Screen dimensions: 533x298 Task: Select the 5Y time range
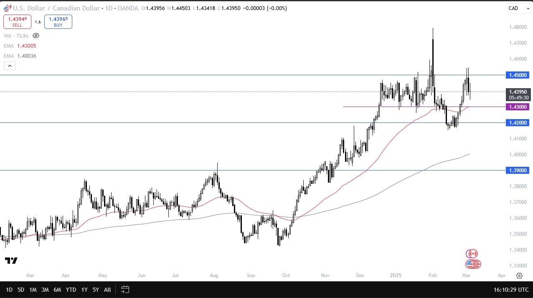click(96, 289)
